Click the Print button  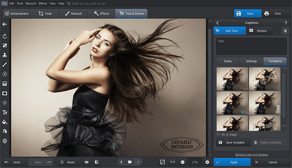pos(275,14)
